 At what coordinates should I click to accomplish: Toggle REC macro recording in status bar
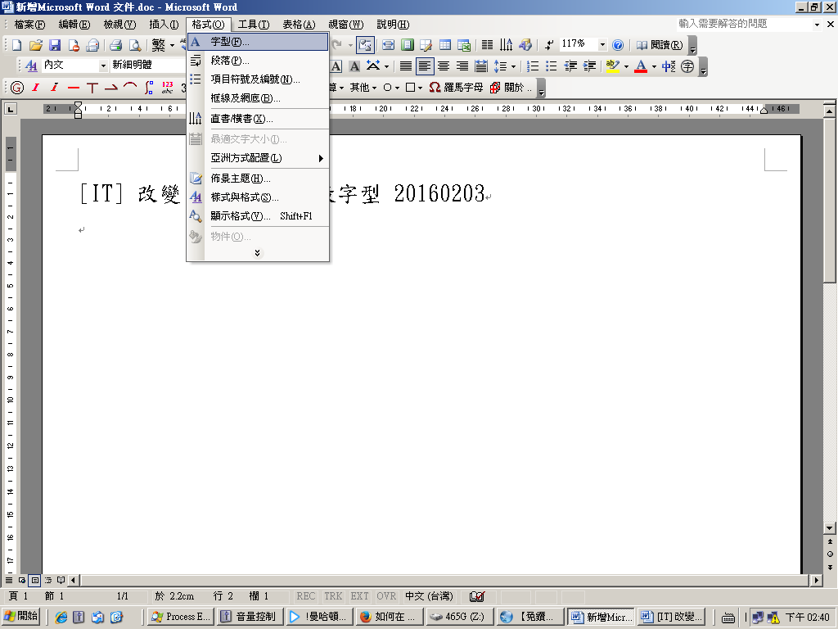[x=306, y=596]
